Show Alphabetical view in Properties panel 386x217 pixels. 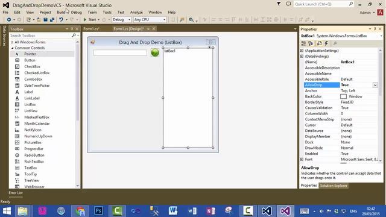pyautogui.click(x=311, y=43)
